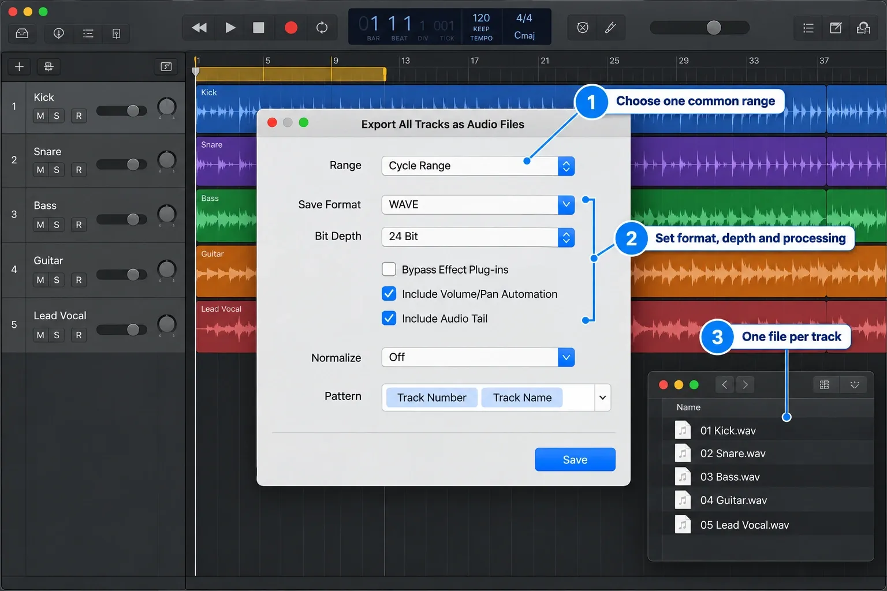
Task: Click the Metronome pencil icon
Action: pos(610,28)
